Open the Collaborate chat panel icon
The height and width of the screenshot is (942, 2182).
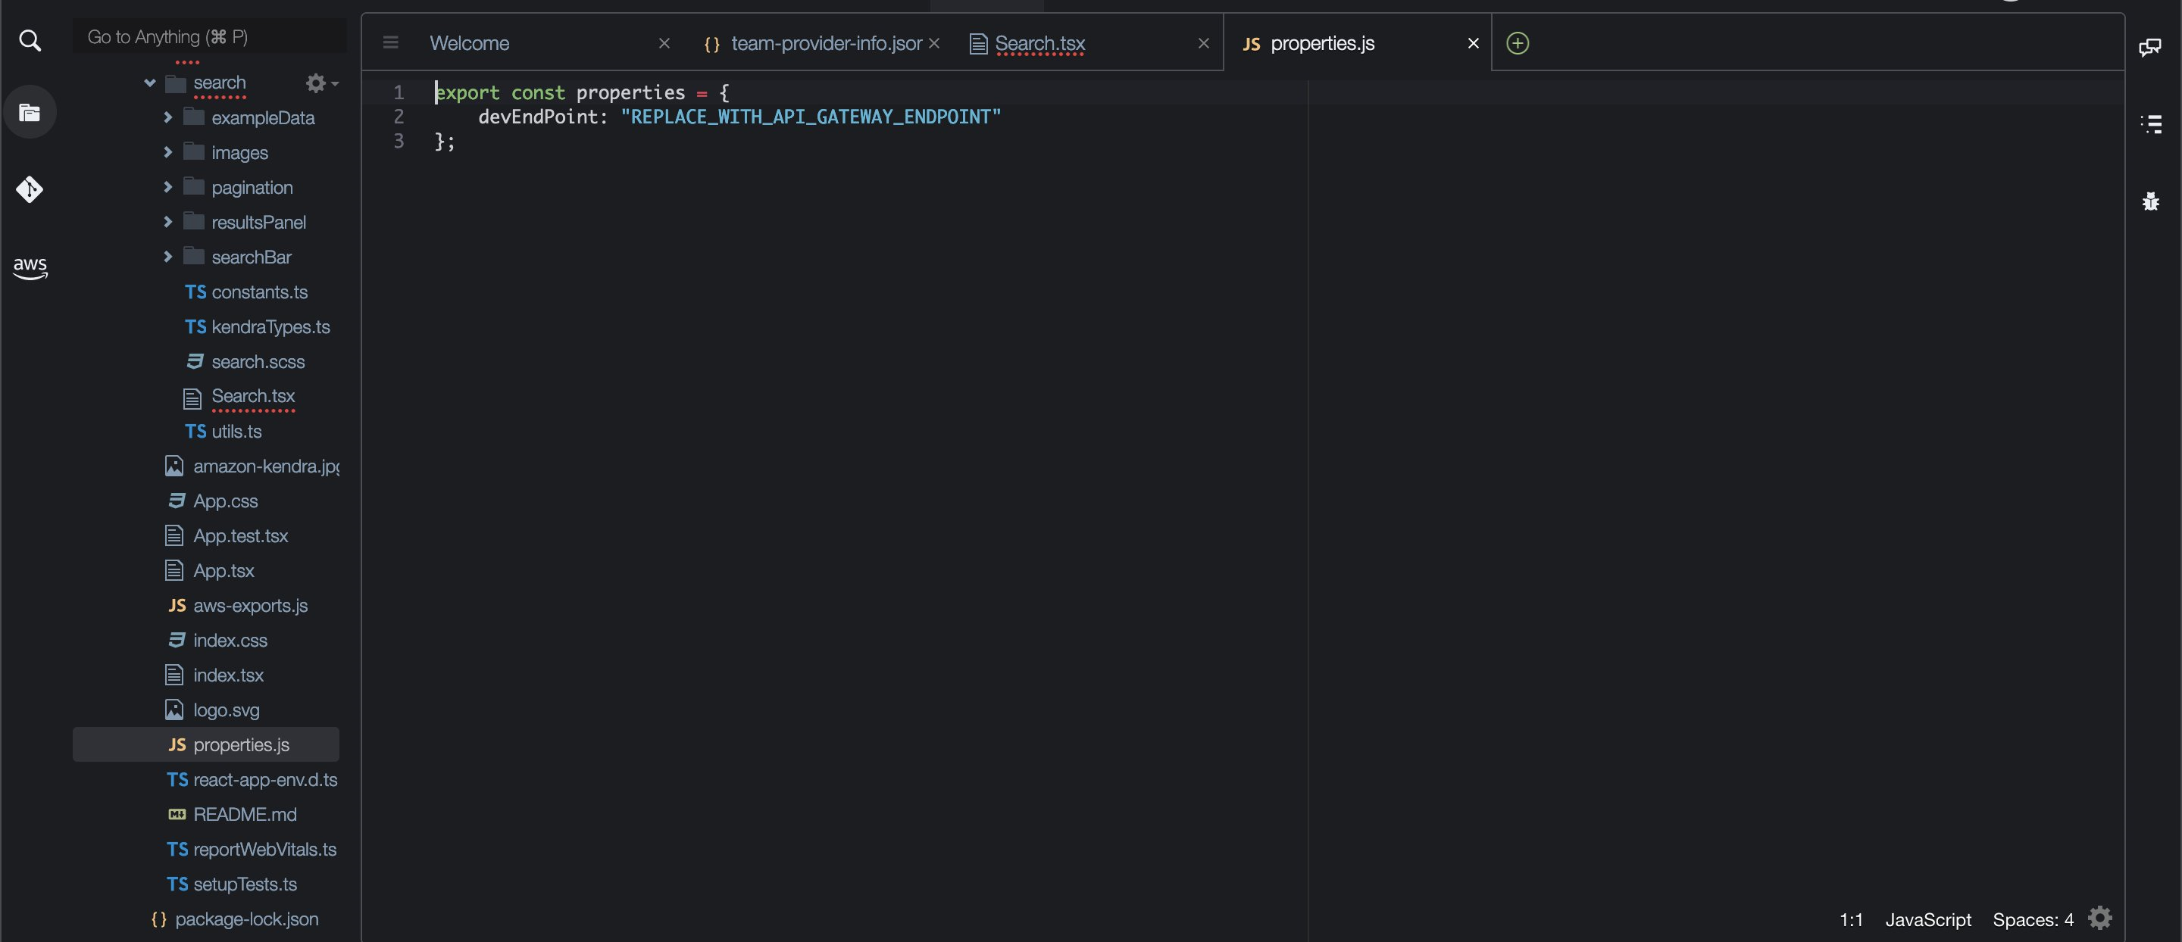click(x=2150, y=48)
